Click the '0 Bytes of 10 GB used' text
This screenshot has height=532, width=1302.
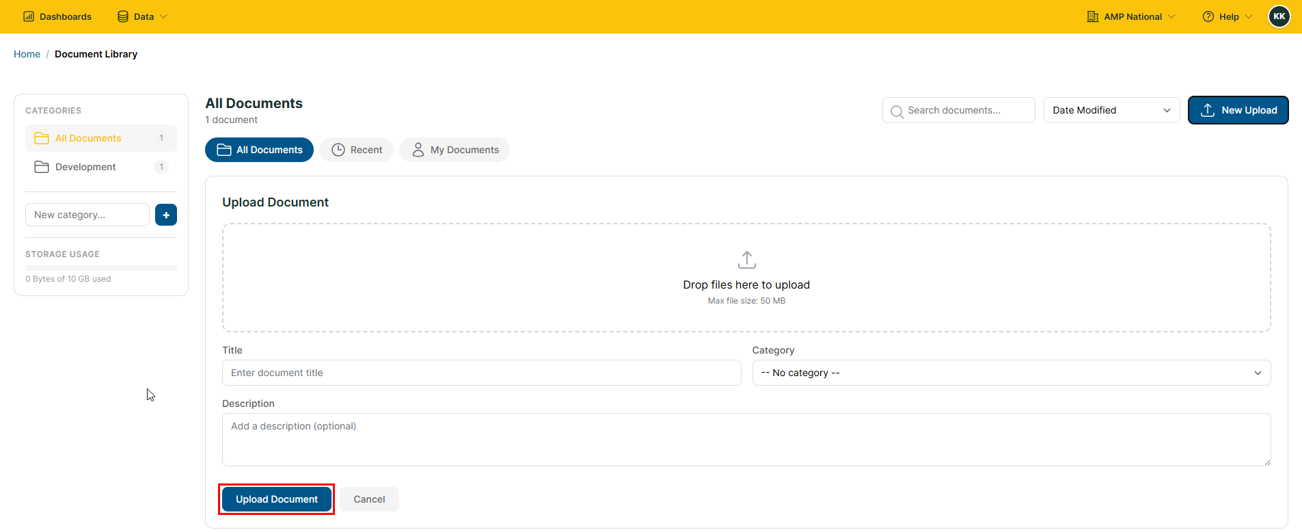click(68, 279)
